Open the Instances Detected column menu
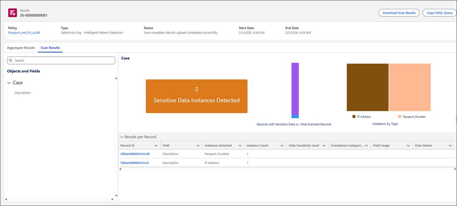The image size is (457, 206). [x=240, y=146]
